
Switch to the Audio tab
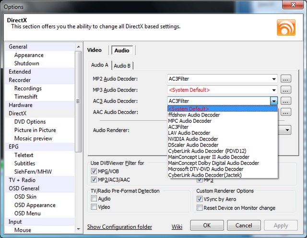pos(122,50)
